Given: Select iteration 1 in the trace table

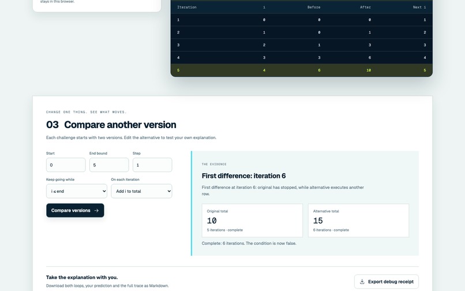Looking at the screenshot, I should point(302,20).
